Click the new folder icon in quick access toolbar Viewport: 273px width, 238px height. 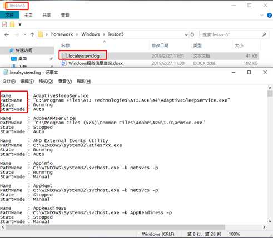pos(12,24)
